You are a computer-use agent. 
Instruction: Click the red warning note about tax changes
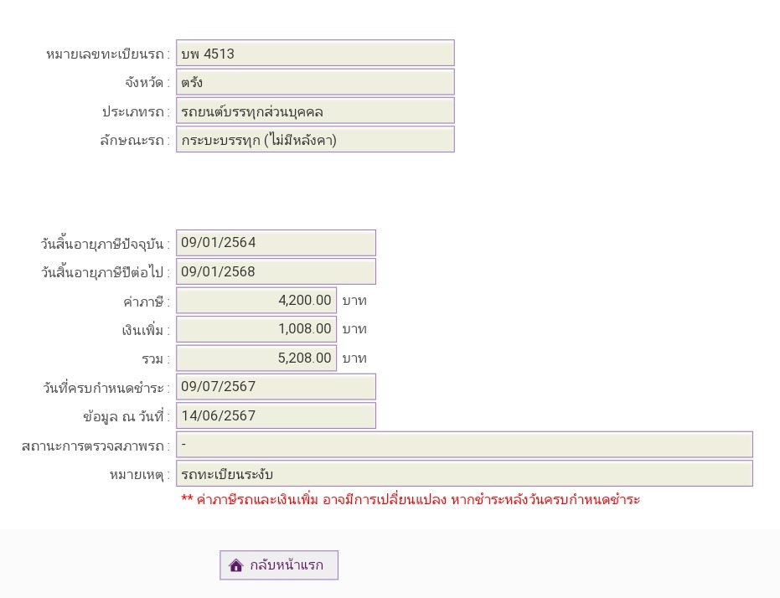pos(411,499)
